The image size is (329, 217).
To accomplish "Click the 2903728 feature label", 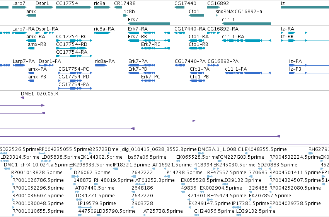I will pyautogui.click(x=142, y=203).
